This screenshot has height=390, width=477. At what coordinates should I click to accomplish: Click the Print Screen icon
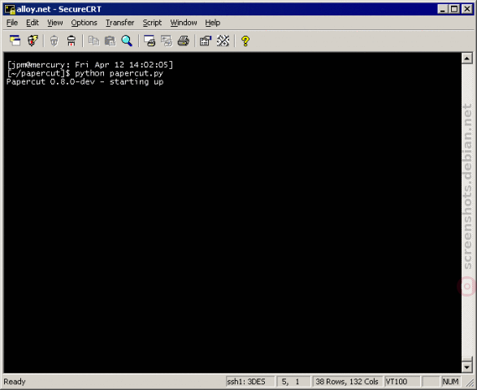150,41
